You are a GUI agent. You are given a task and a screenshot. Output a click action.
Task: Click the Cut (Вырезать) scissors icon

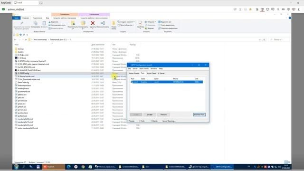point(49,22)
